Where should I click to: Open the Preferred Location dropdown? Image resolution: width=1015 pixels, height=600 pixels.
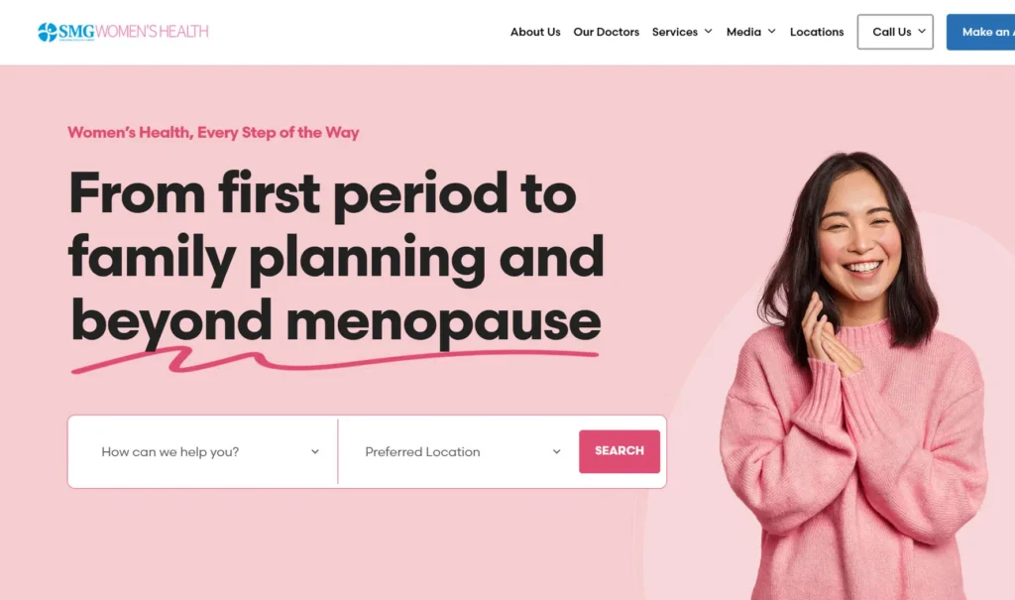click(458, 451)
